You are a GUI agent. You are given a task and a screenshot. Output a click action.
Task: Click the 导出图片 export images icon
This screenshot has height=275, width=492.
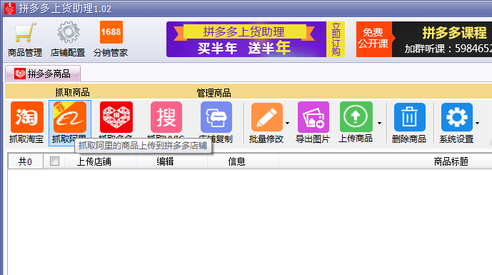click(x=313, y=117)
